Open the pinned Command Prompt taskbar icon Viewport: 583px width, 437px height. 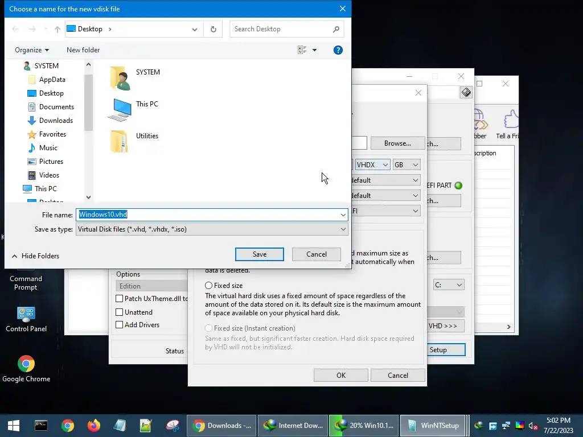pyautogui.click(x=41, y=426)
